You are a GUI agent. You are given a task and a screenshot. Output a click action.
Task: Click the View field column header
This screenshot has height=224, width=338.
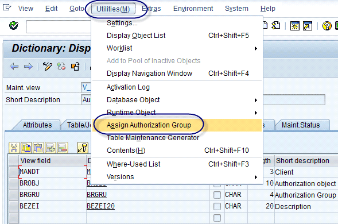(53, 161)
